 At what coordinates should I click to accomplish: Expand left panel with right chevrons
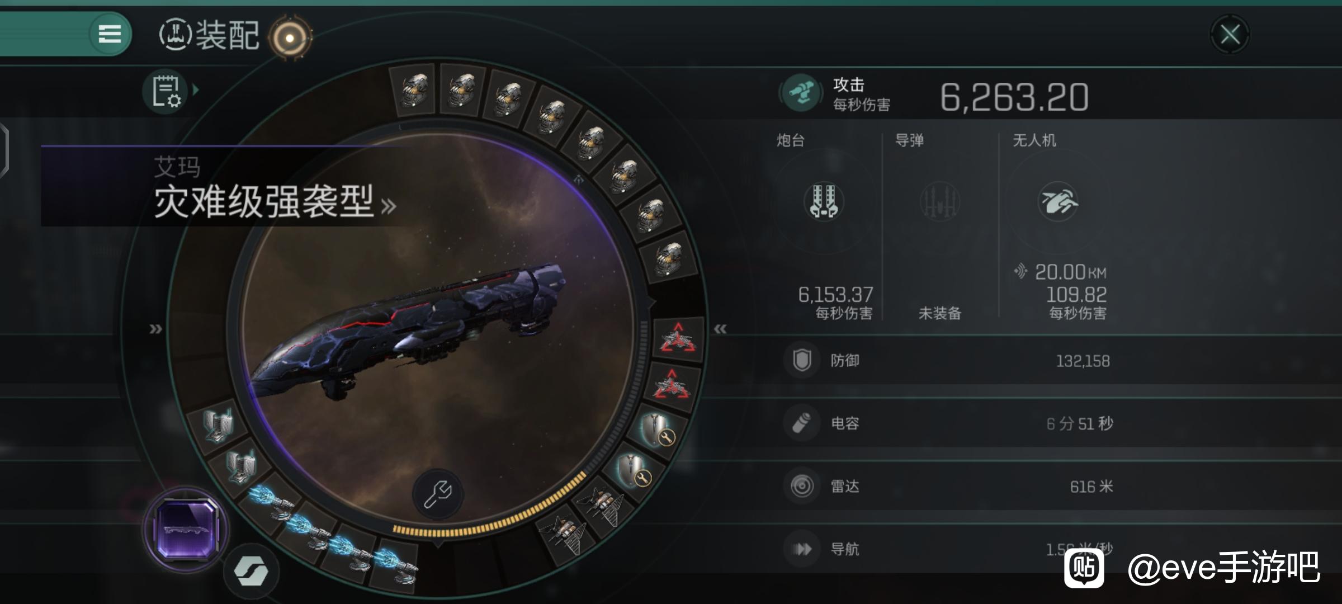click(156, 329)
